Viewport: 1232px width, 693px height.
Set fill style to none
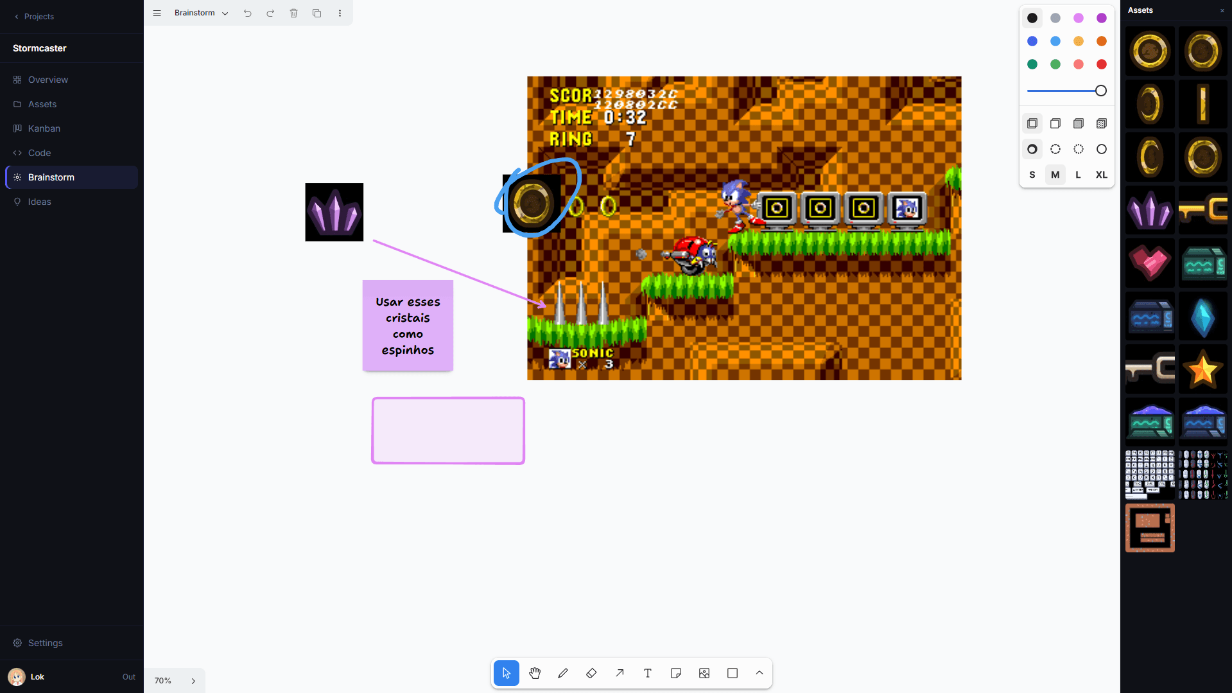pos(1032,123)
